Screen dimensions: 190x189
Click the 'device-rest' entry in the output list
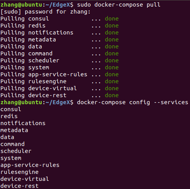pos(19,186)
